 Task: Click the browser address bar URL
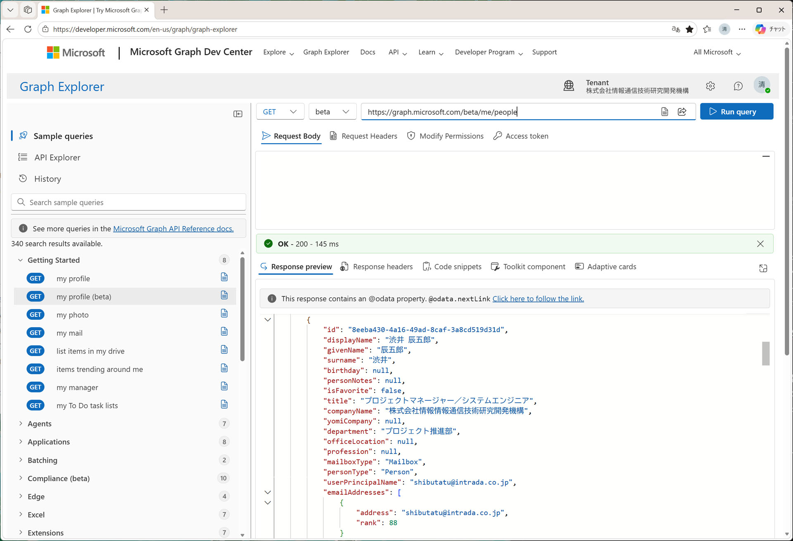(145, 29)
